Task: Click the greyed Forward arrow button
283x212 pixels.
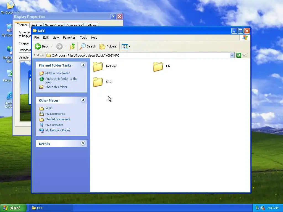Action: (x=59, y=46)
